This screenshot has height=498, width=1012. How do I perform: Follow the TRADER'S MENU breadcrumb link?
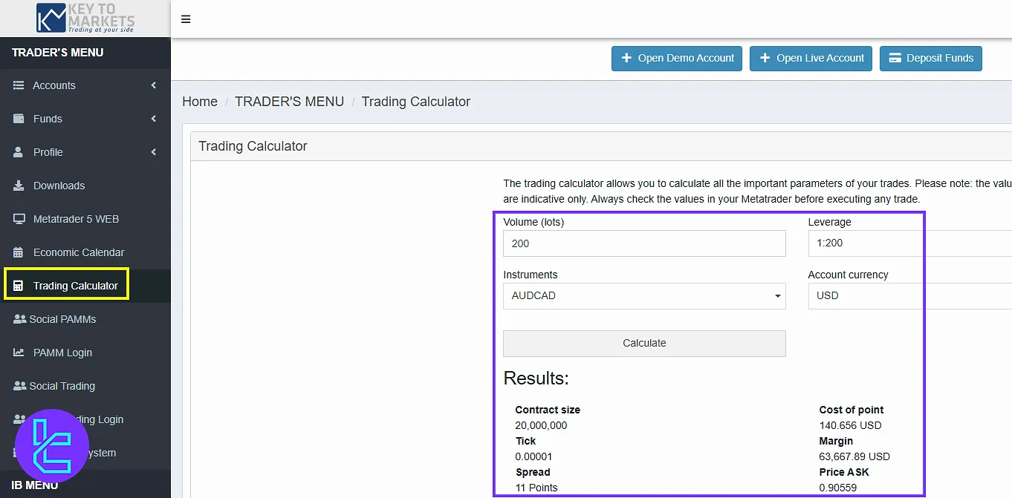[x=290, y=102]
